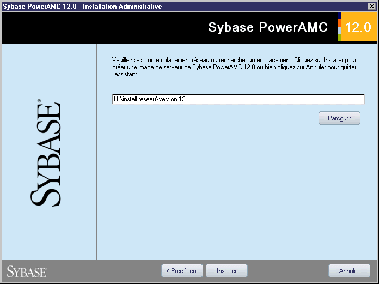Click the window title 'Sybase PowerAMC 12.0 - Installation Administrative'

82,7
